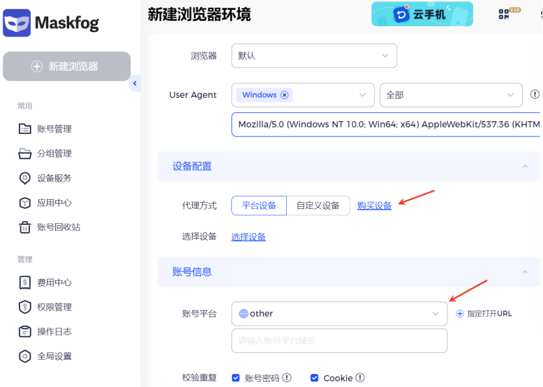Collapse the 账号信息 section
The height and width of the screenshot is (387, 543).
(x=525, y=272)
